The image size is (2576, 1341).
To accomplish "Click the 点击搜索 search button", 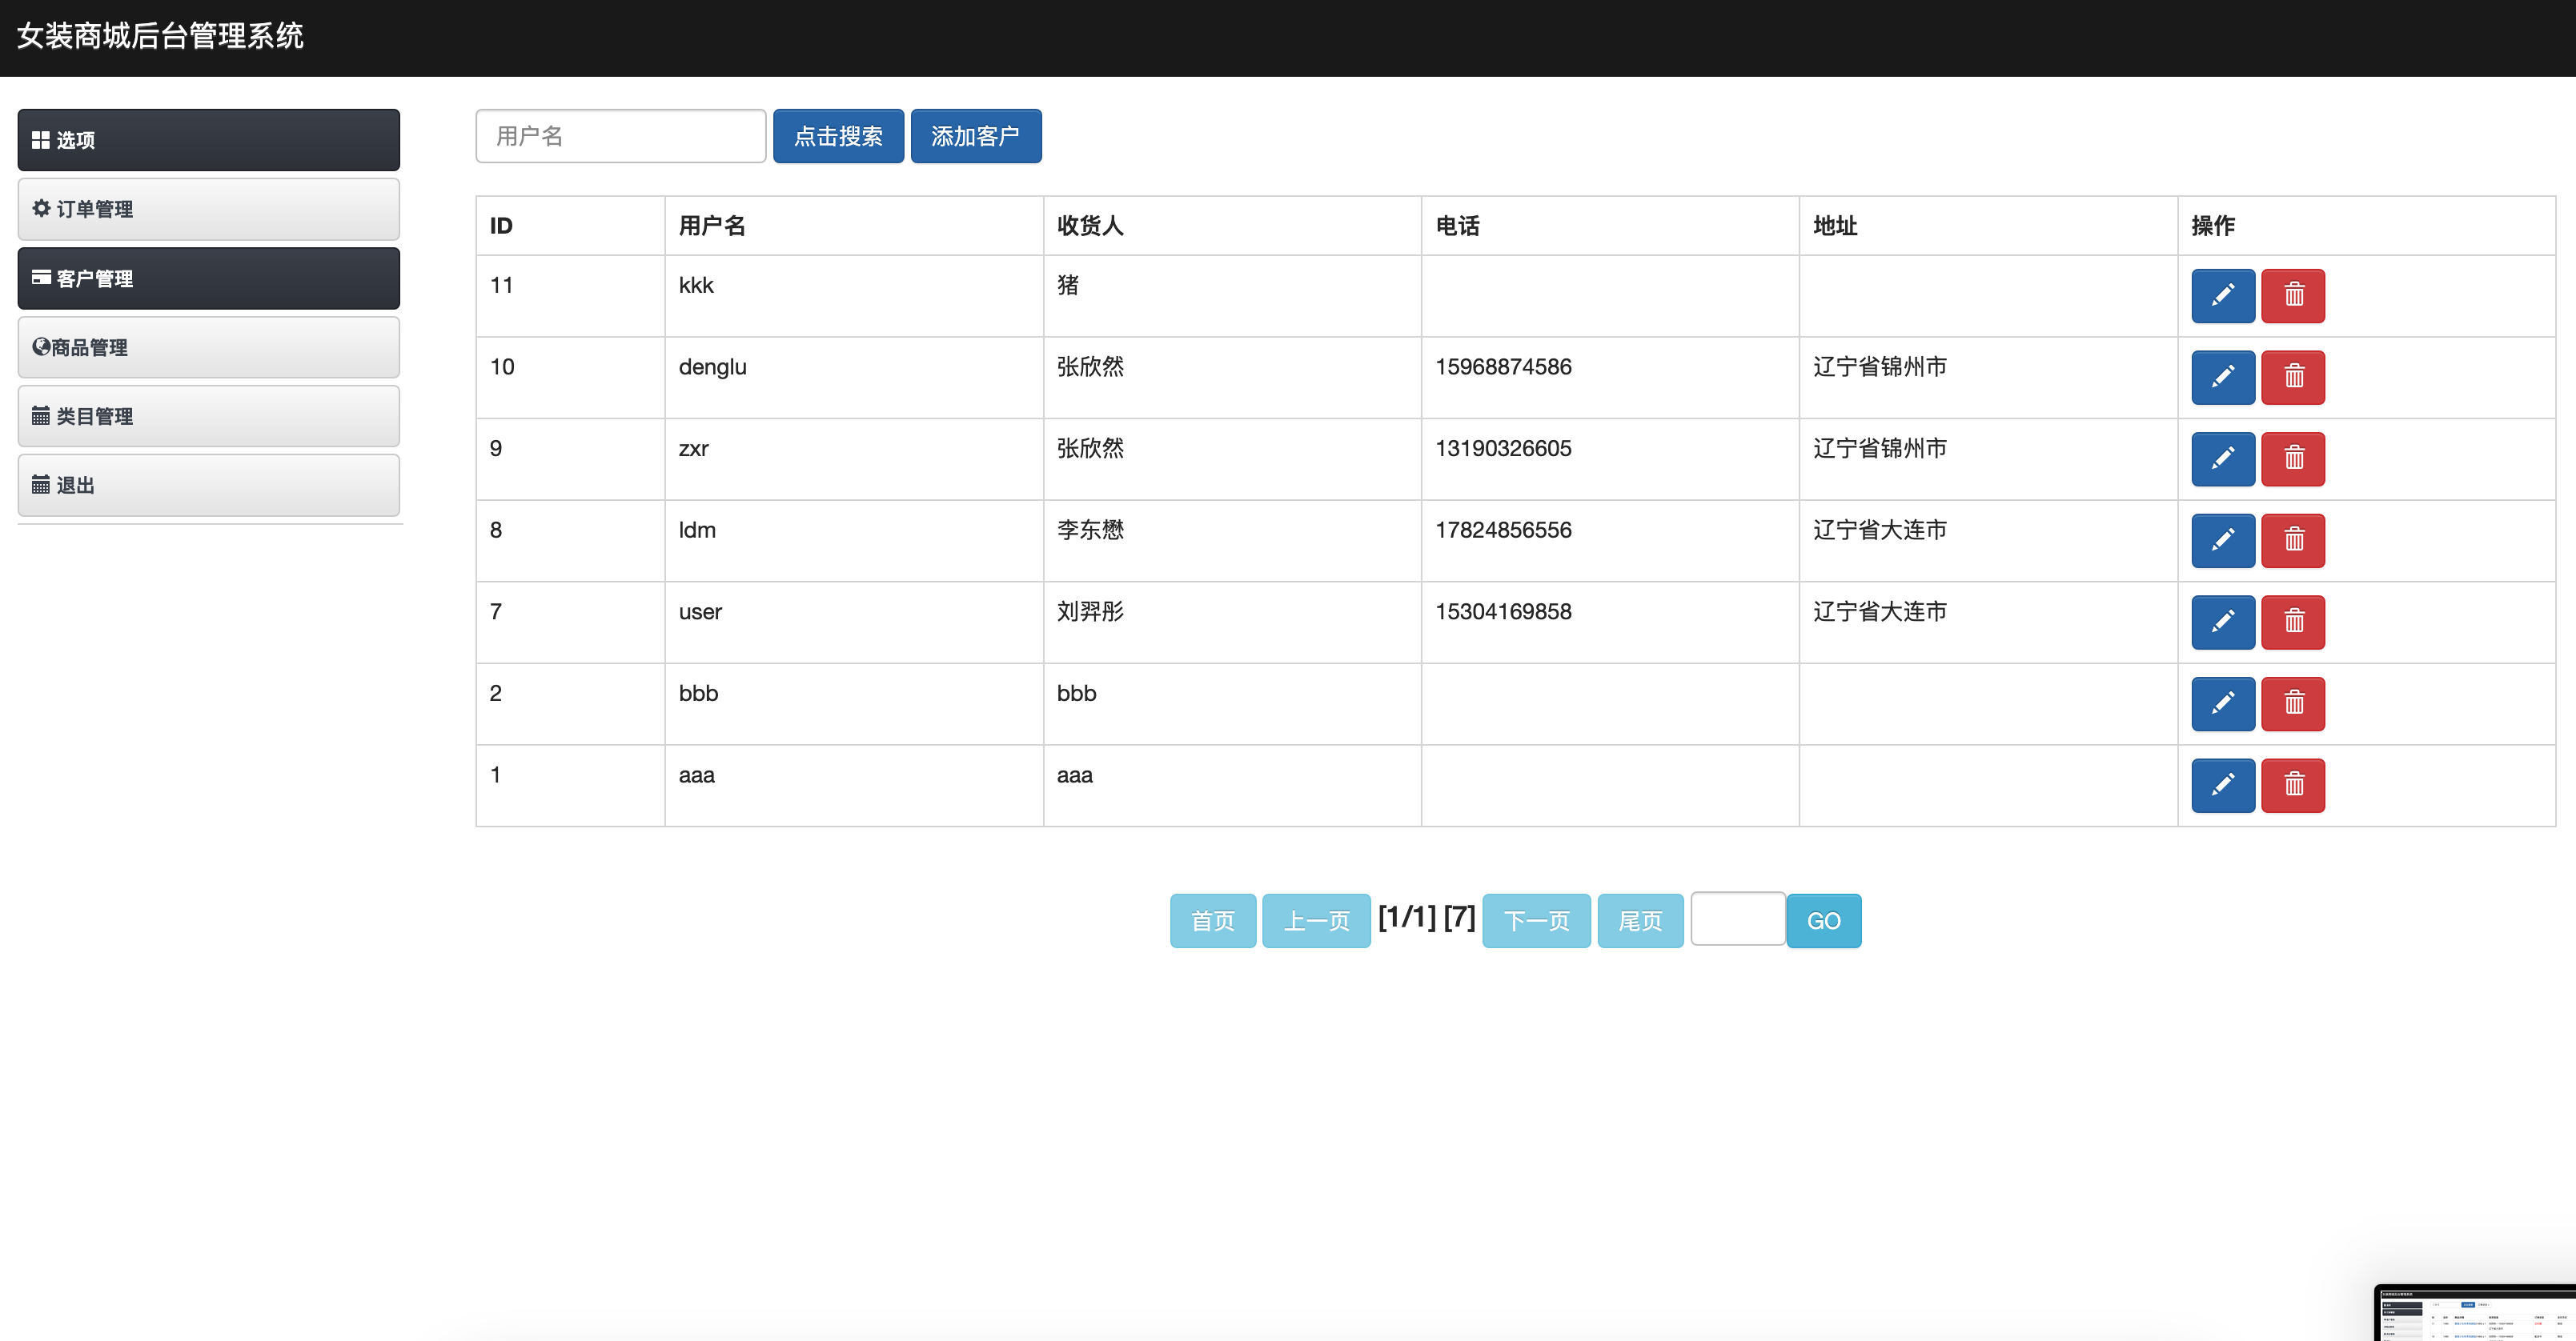I will (x=838, y=136).
